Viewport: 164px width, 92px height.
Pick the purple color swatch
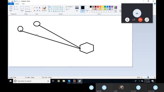(112, 7)
